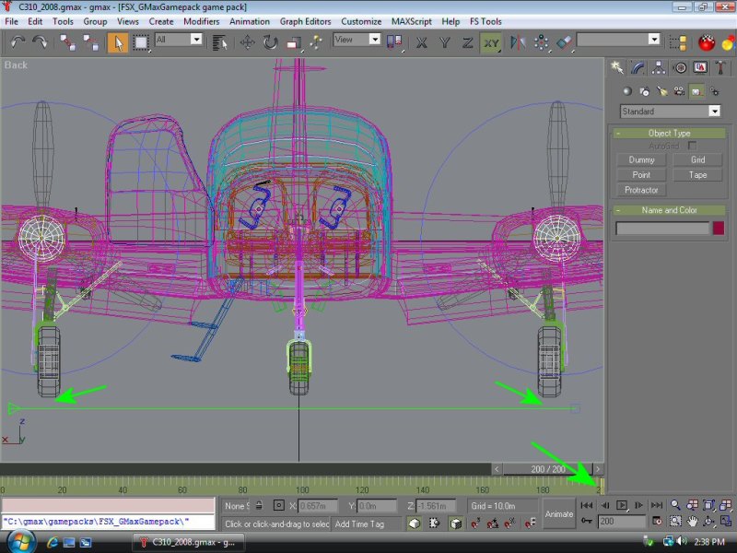Screen dimensions: 737x553
Task: Switch to Geometry creation category
Action: (626, 91)
